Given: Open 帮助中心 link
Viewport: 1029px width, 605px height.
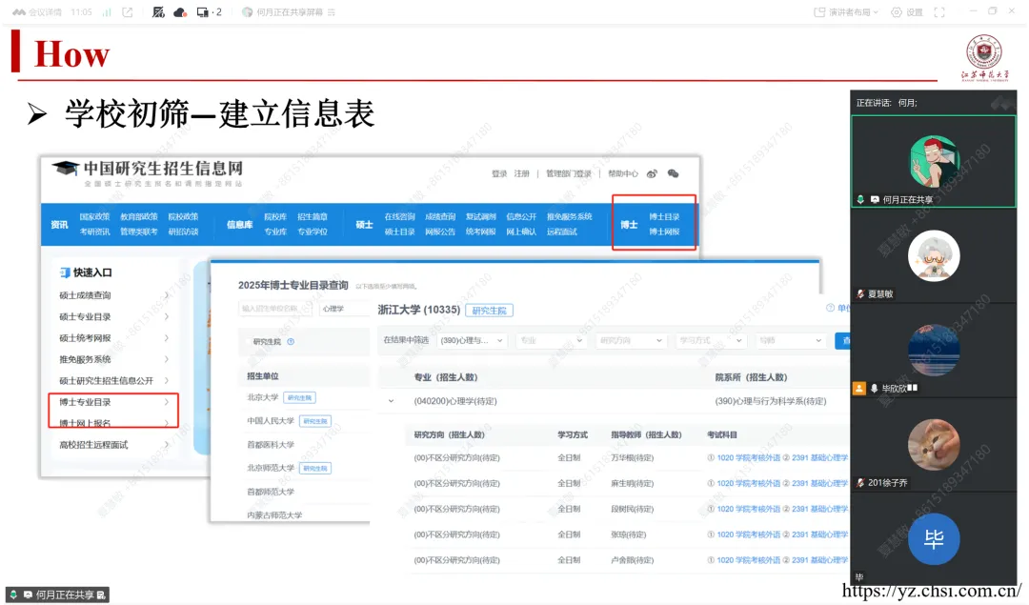Looking at the screenshot, I should 623,174.
